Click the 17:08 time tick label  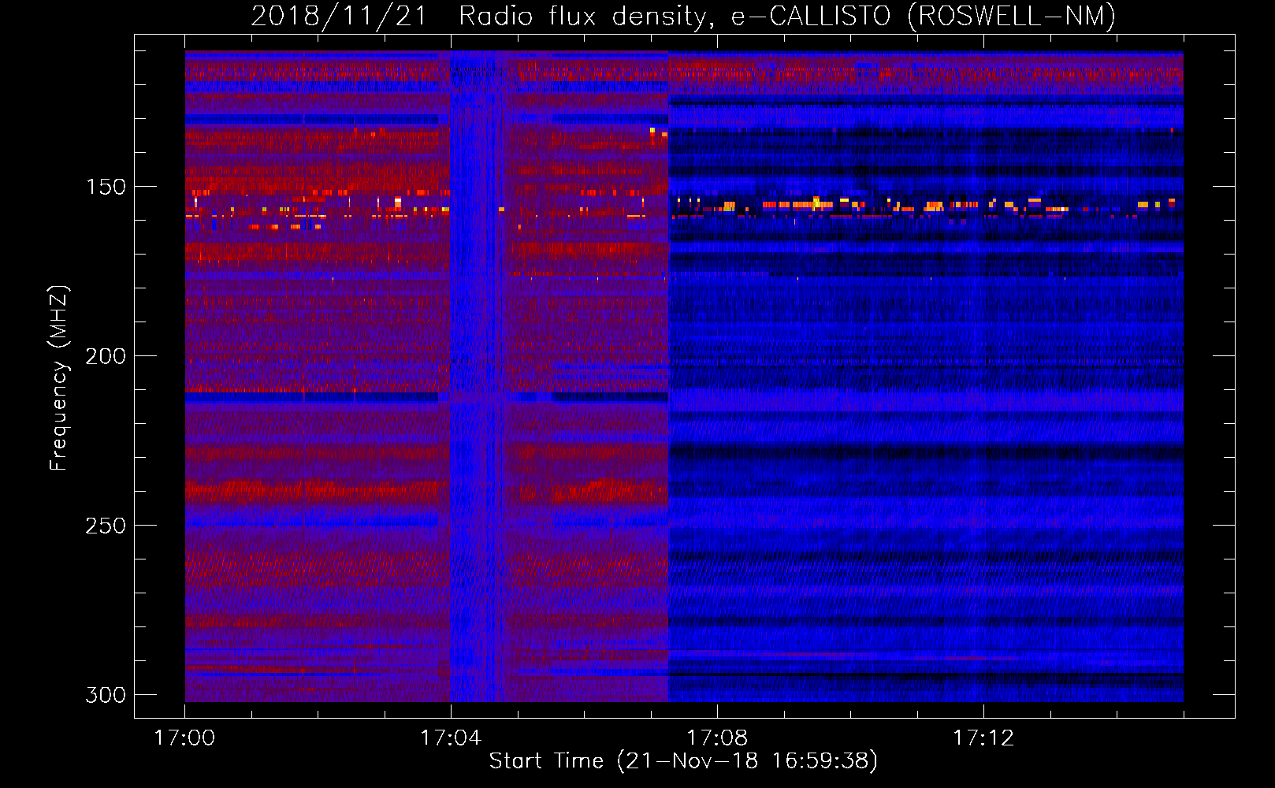pos(717,738)
